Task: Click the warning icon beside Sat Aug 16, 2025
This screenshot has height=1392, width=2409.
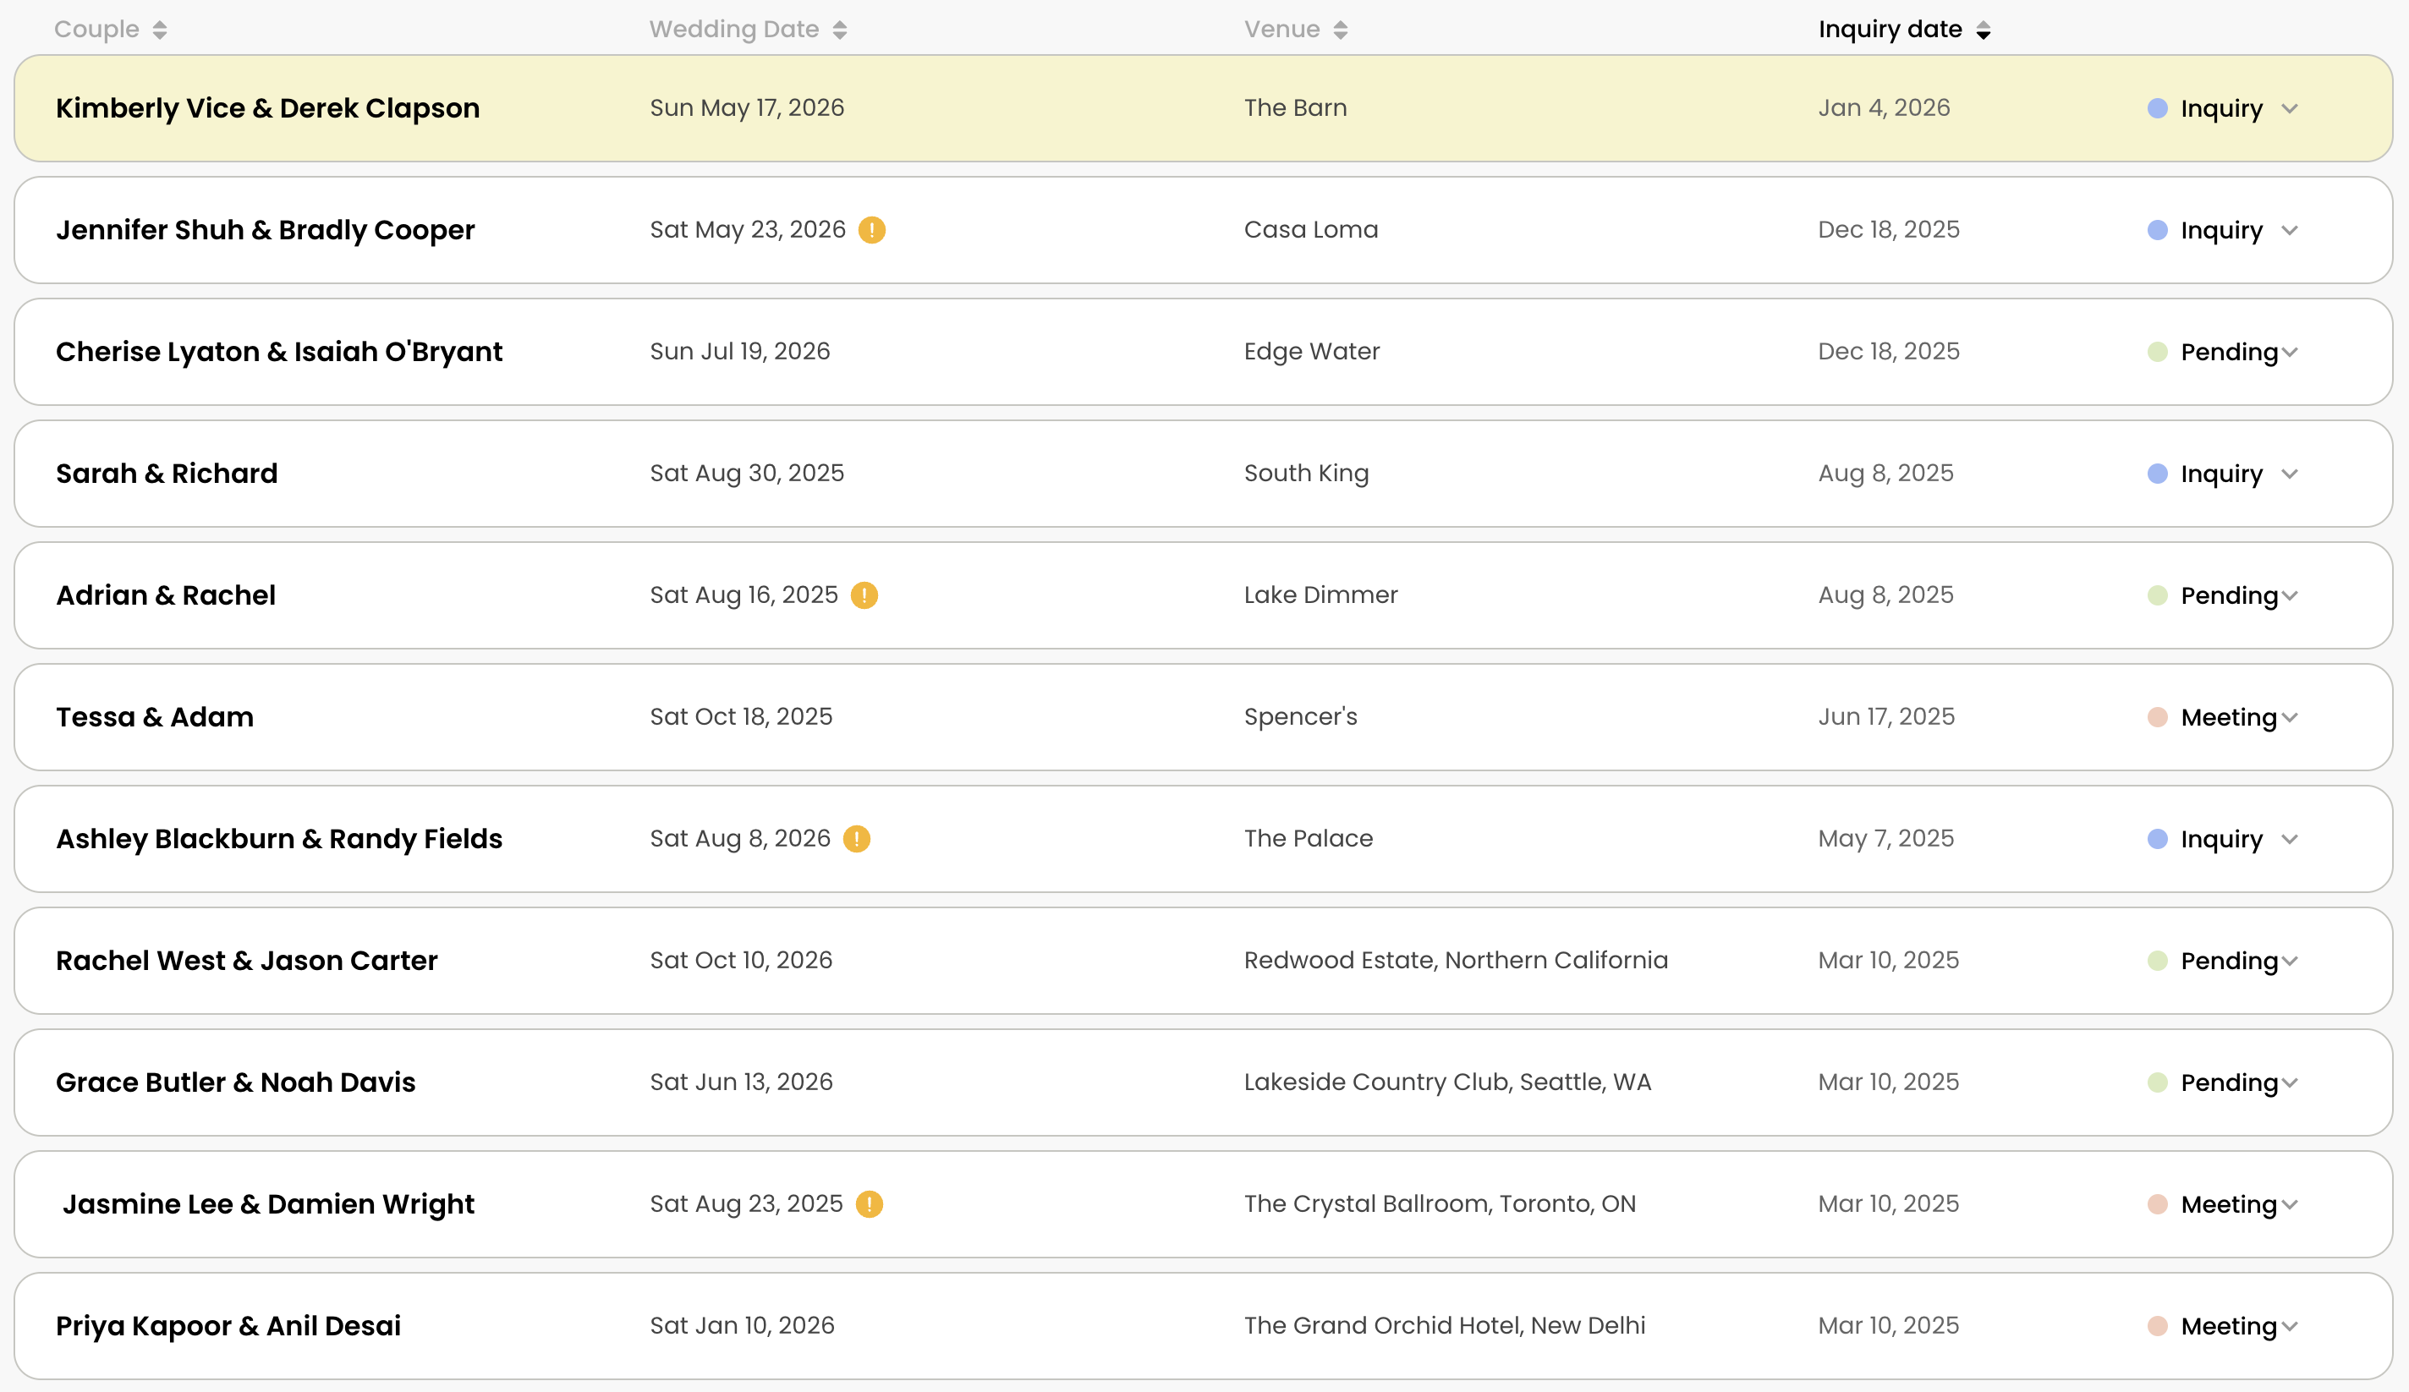Action: 864,595
